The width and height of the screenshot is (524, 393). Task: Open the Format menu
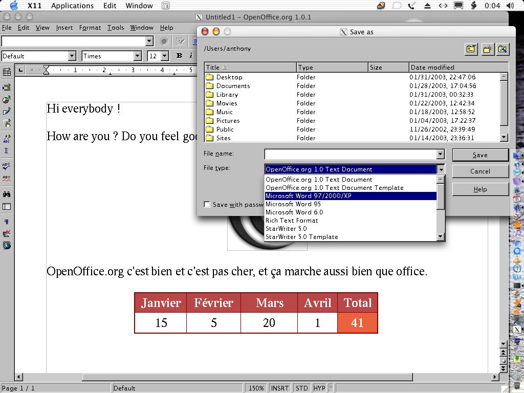coord(90,28)
